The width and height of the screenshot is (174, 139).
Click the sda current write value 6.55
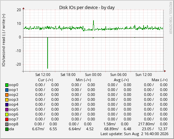point(53,129)
